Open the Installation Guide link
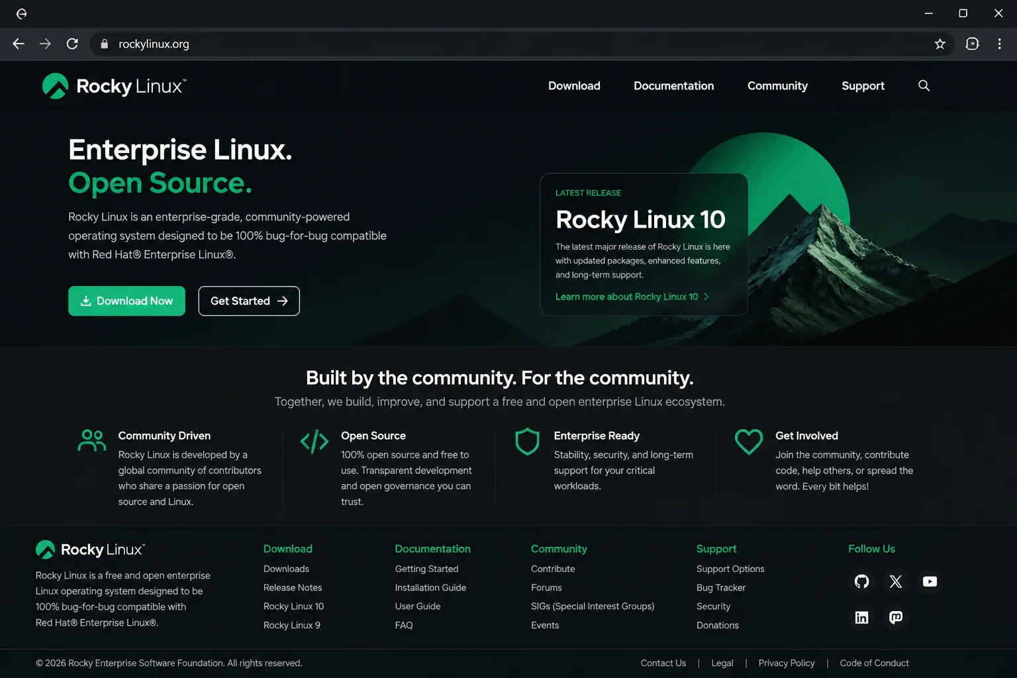 (x=430, y=587)
